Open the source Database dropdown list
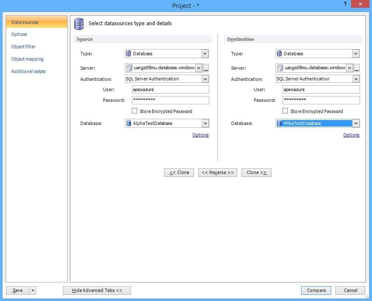 [205, 123]
